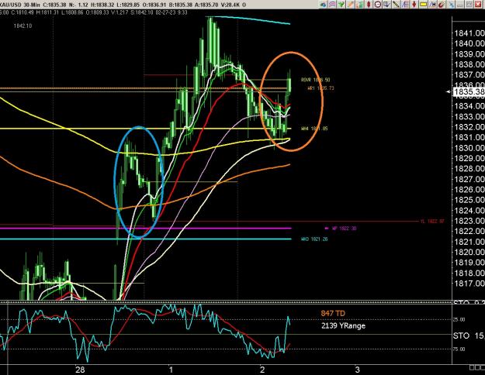
Task: Click the H:1838.32 high value in header
Action: pos(102,5)
